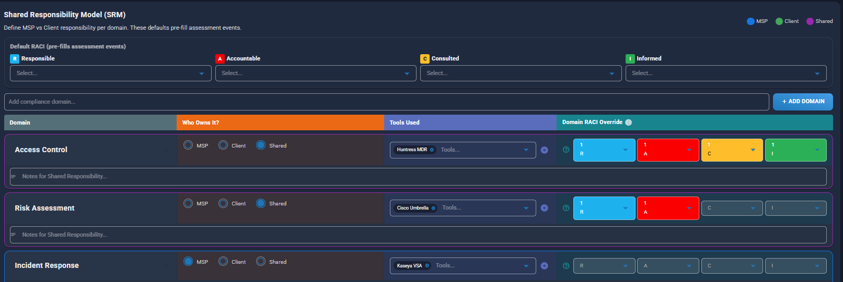Expand the Access Control tools dropdown arrow
843x282 pixels.
point(526,150)
